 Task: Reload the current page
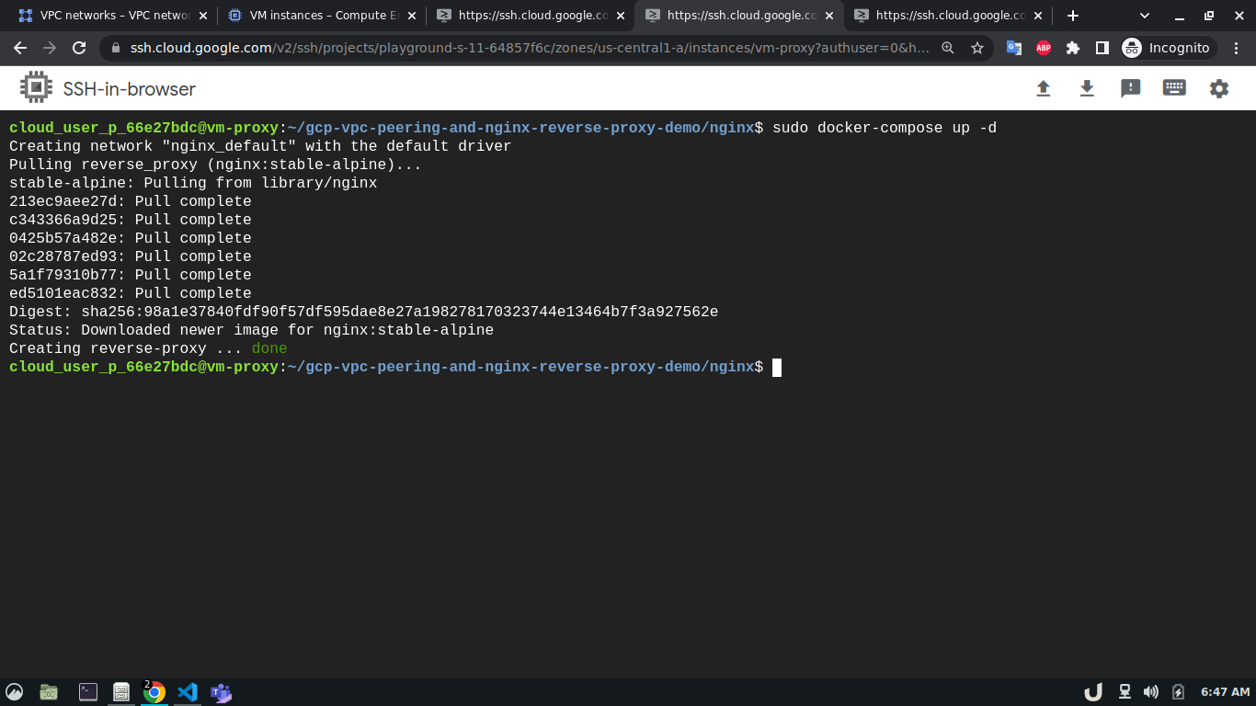[x=79, y=48]
